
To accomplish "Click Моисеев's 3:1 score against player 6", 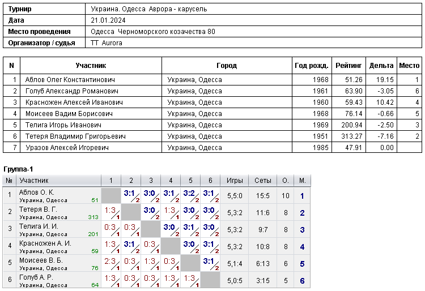I will (209, 262).
